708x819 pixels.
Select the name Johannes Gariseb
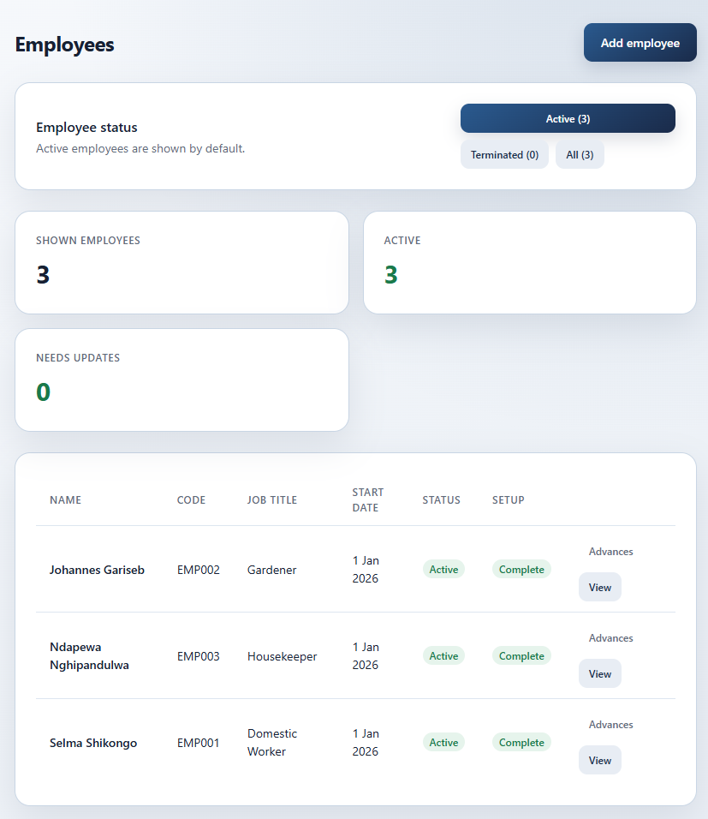tap(97, 570)
